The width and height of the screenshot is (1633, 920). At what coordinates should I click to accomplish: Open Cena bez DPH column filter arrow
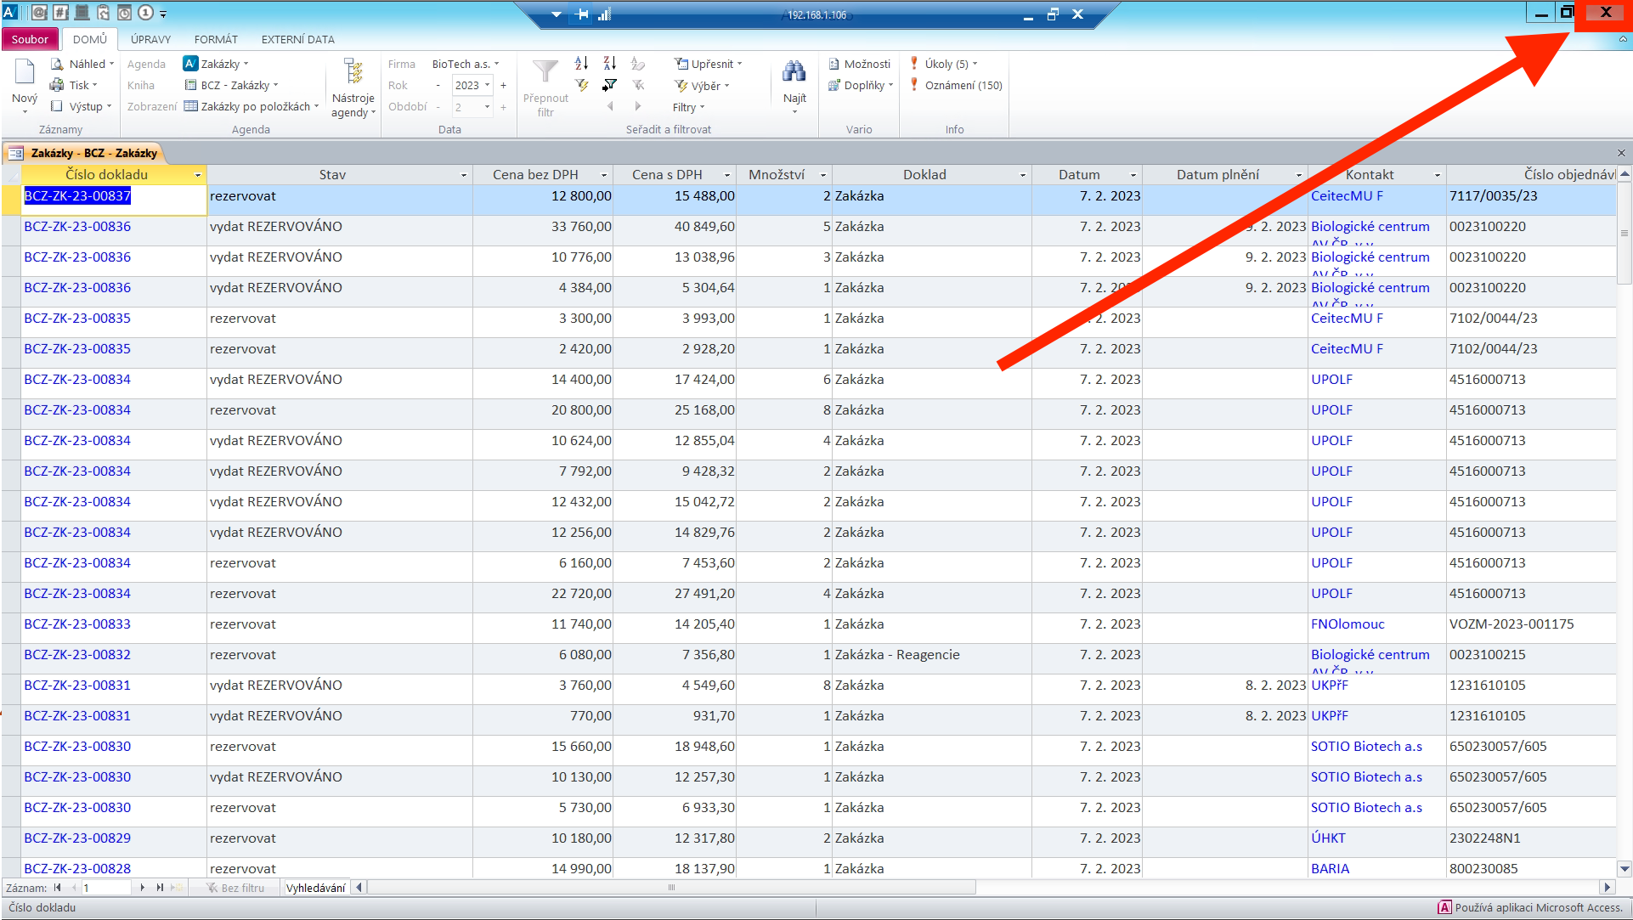tap(604, 175)
